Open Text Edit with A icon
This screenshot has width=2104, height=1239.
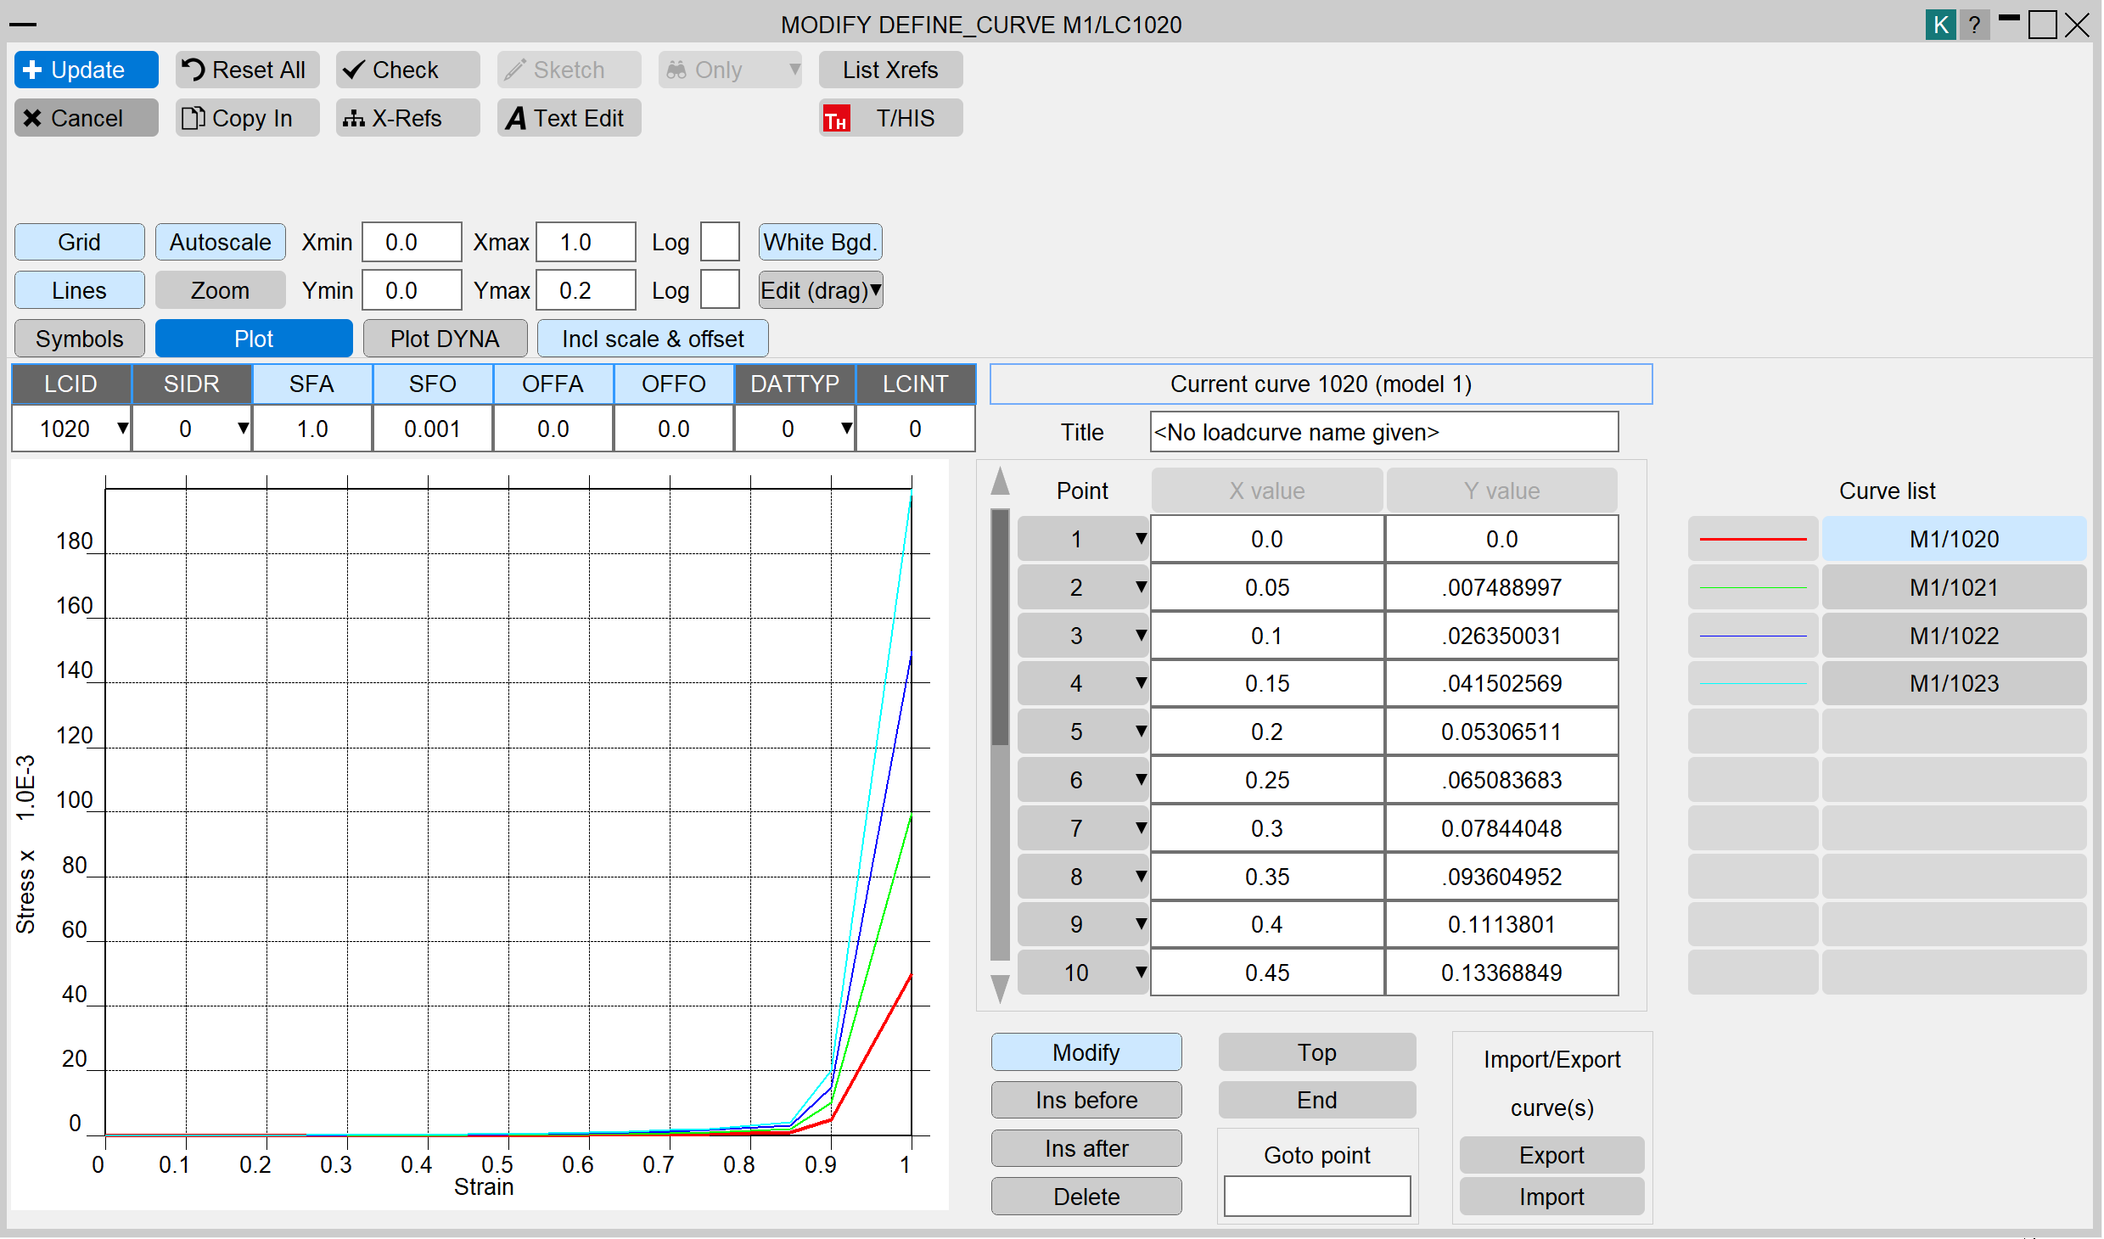[569, 118]
